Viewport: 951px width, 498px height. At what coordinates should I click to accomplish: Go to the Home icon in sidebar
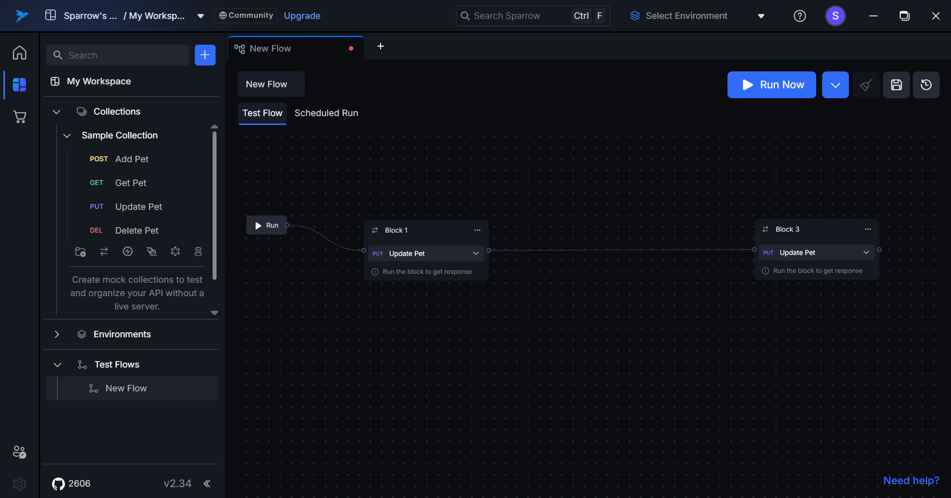click(20, 53)
